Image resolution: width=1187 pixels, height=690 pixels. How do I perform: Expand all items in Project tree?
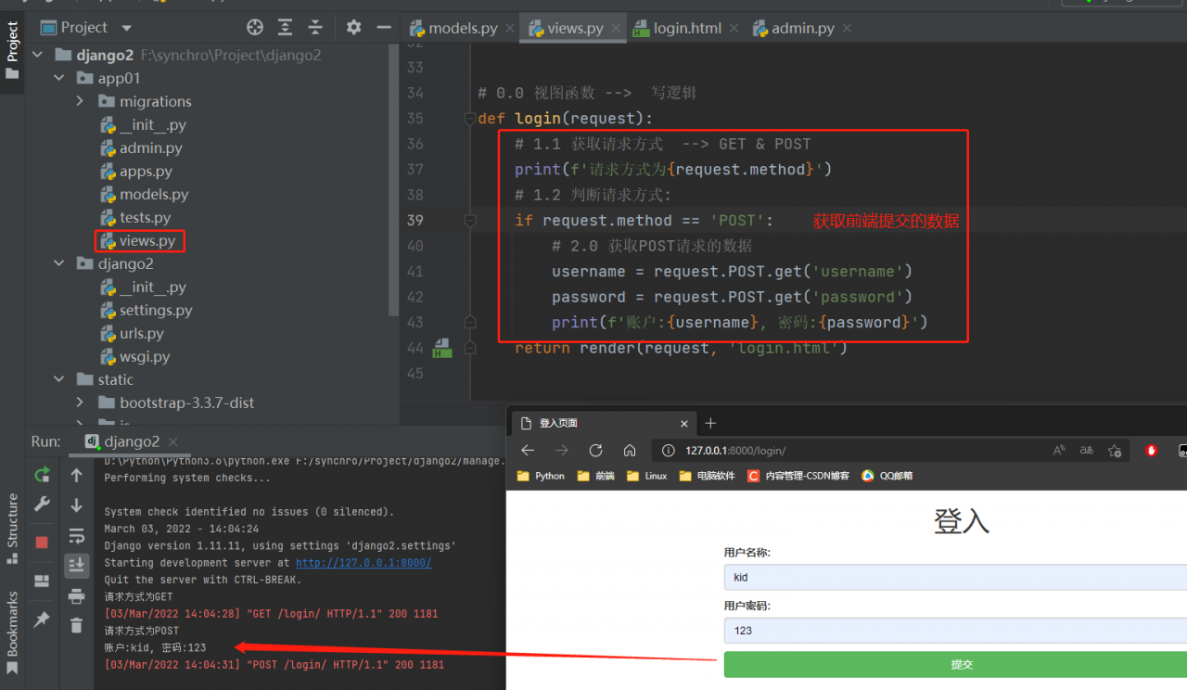[x=286, y=28]
